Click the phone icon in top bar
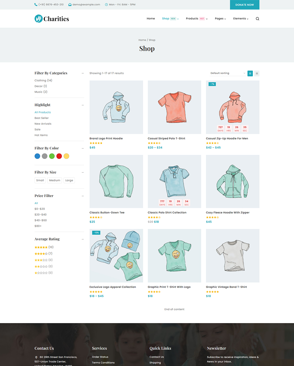 pyautogui.click(x=35, y=5)
